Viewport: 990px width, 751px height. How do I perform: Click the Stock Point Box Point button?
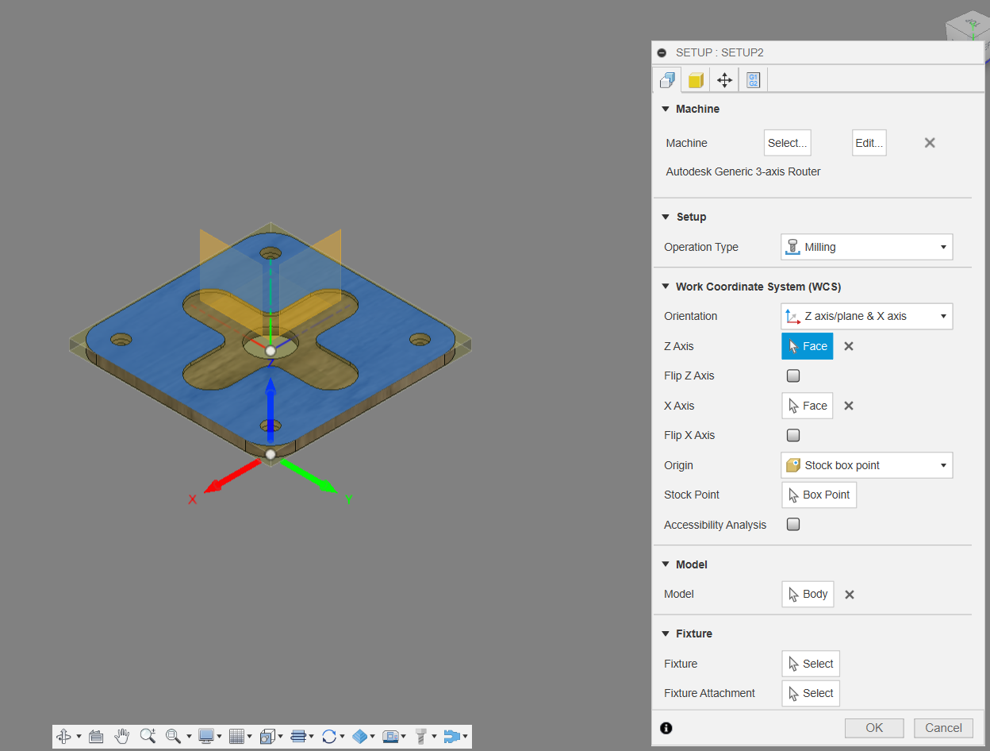(x=819, y=495)
